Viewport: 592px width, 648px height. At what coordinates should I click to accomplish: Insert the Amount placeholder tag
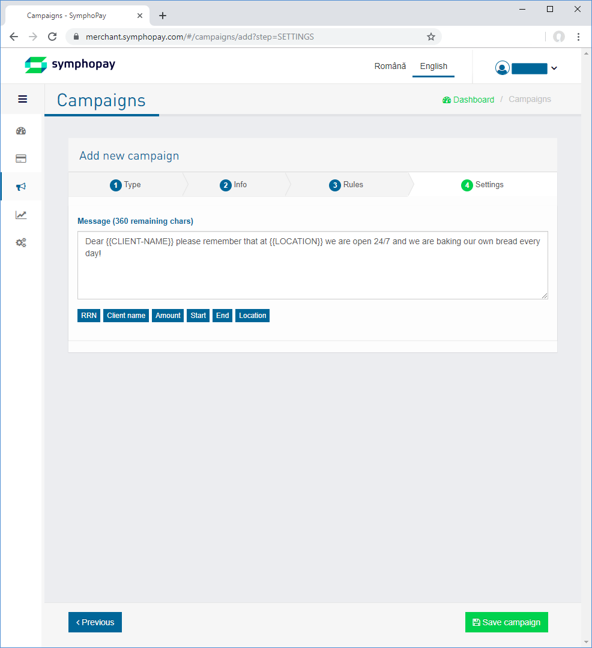pyautogui.click(x=168, y=316)
